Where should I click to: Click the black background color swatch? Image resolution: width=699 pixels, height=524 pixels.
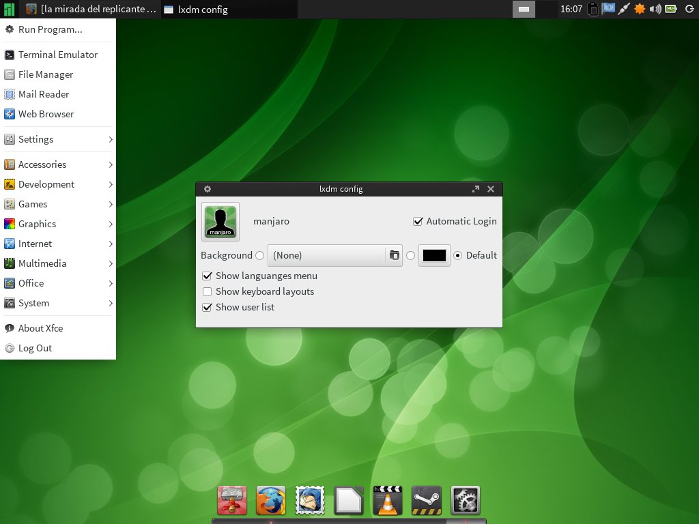434,255
